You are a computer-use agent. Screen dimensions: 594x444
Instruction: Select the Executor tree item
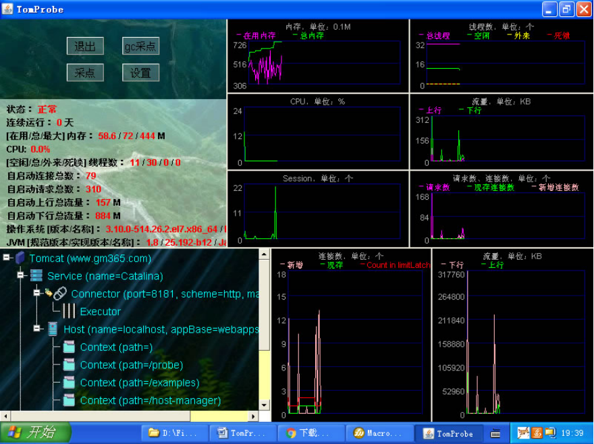[x=101, y=311]
